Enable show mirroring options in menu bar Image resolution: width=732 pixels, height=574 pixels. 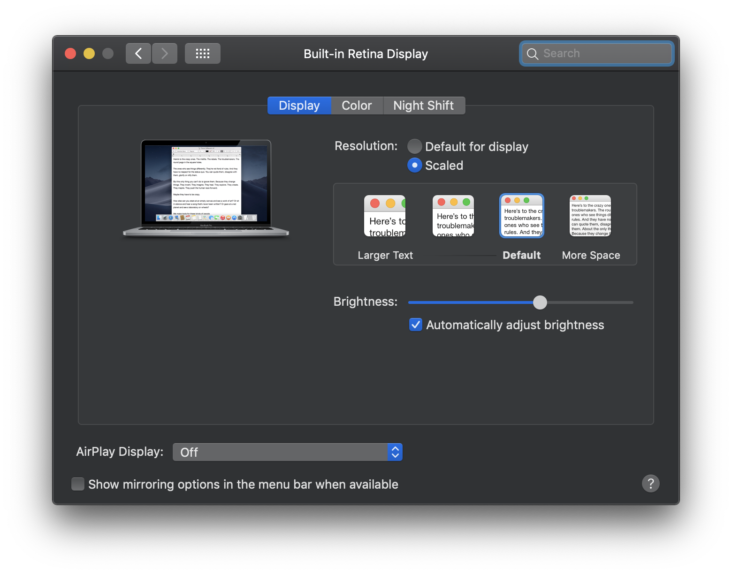[78, 484]
